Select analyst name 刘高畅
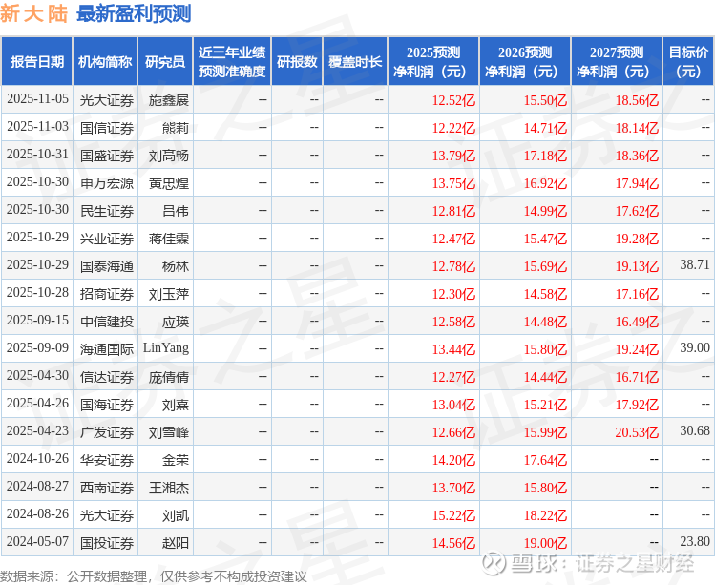The image size is (715, 585). click(169, 156)
